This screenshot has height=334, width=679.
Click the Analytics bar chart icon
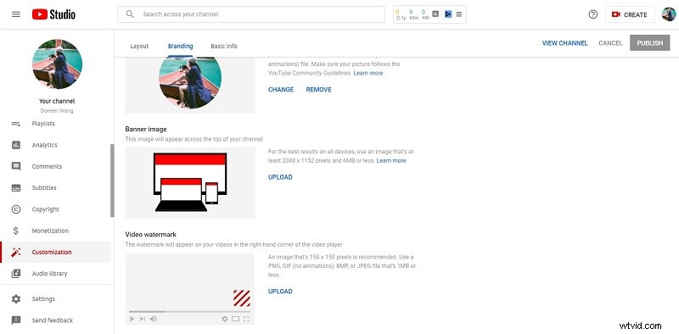pyautogui.click(x=16, y=145)
